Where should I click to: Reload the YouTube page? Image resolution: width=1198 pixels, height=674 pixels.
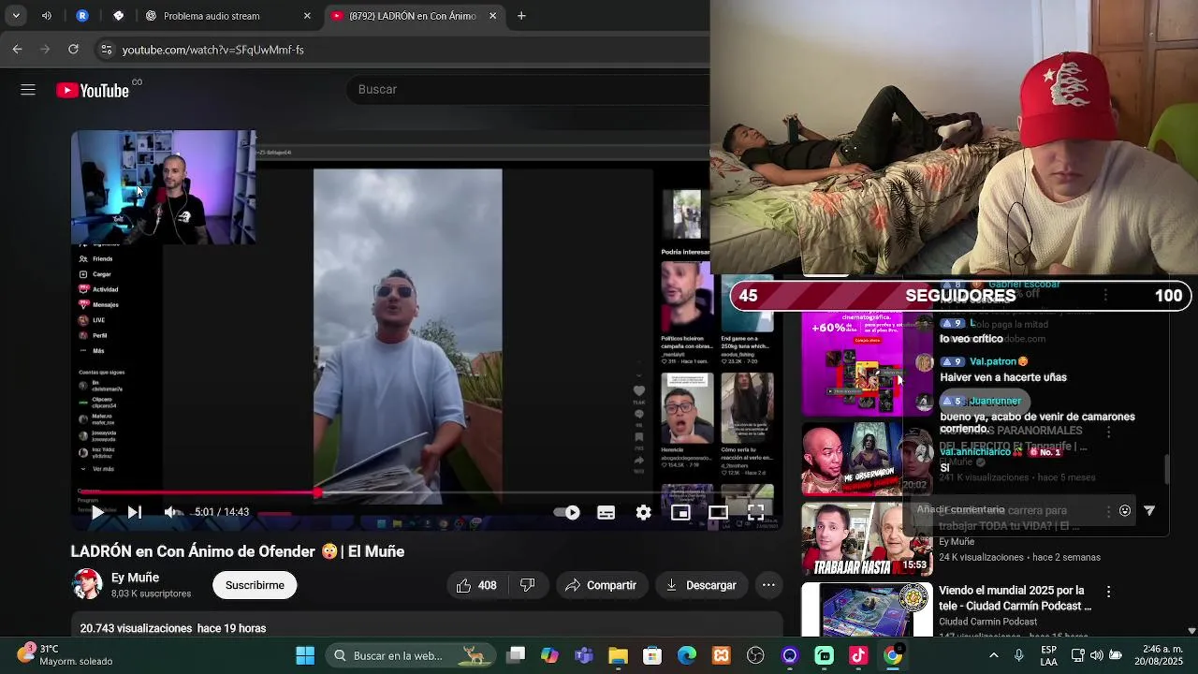point(73,49)
